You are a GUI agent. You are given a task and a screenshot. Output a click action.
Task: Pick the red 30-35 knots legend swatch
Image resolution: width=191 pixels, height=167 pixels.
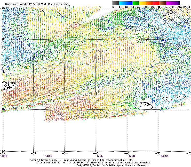point(156,3)
